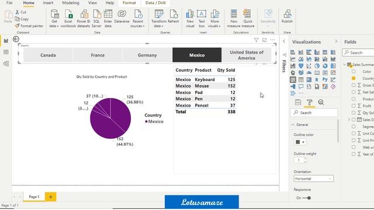Add a new page with plus button
Viewport: 374px width, 210px height.
tap(51, 197)
